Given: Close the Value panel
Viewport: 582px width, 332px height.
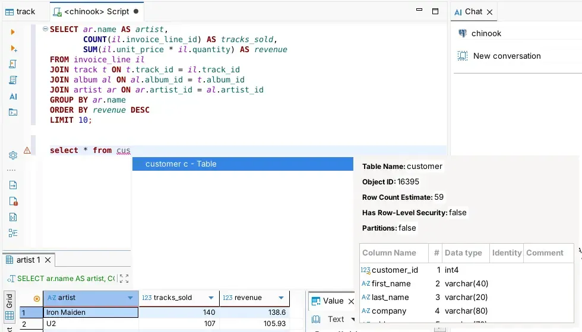Looking at the screenshot, I should (351, 301).
